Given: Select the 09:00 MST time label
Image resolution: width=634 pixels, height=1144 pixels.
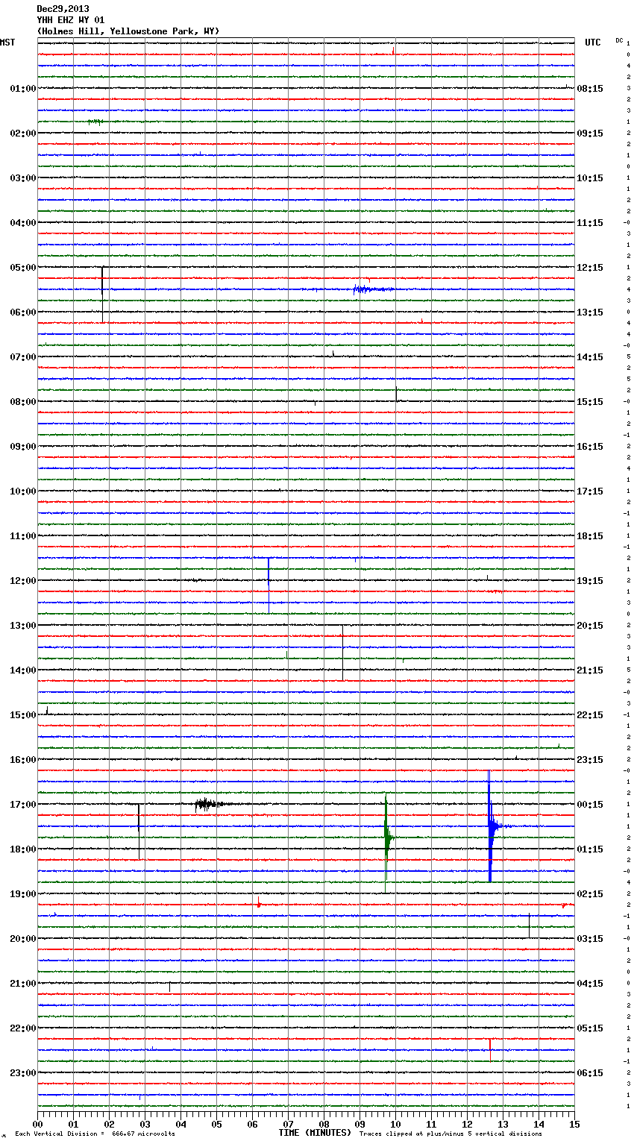Looking at the screenshot, I should click(23, 447).
